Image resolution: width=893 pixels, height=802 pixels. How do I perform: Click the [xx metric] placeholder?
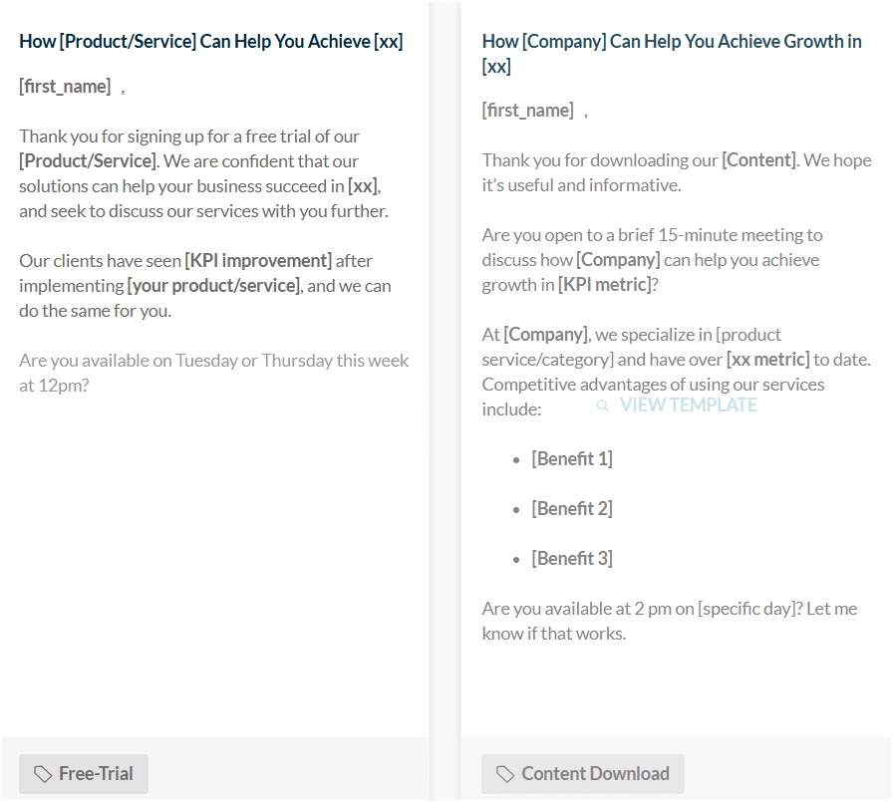tap(767, 360)
